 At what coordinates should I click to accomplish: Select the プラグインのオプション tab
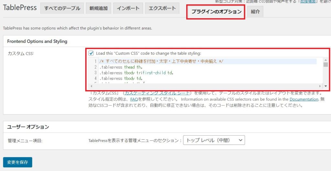216,12
